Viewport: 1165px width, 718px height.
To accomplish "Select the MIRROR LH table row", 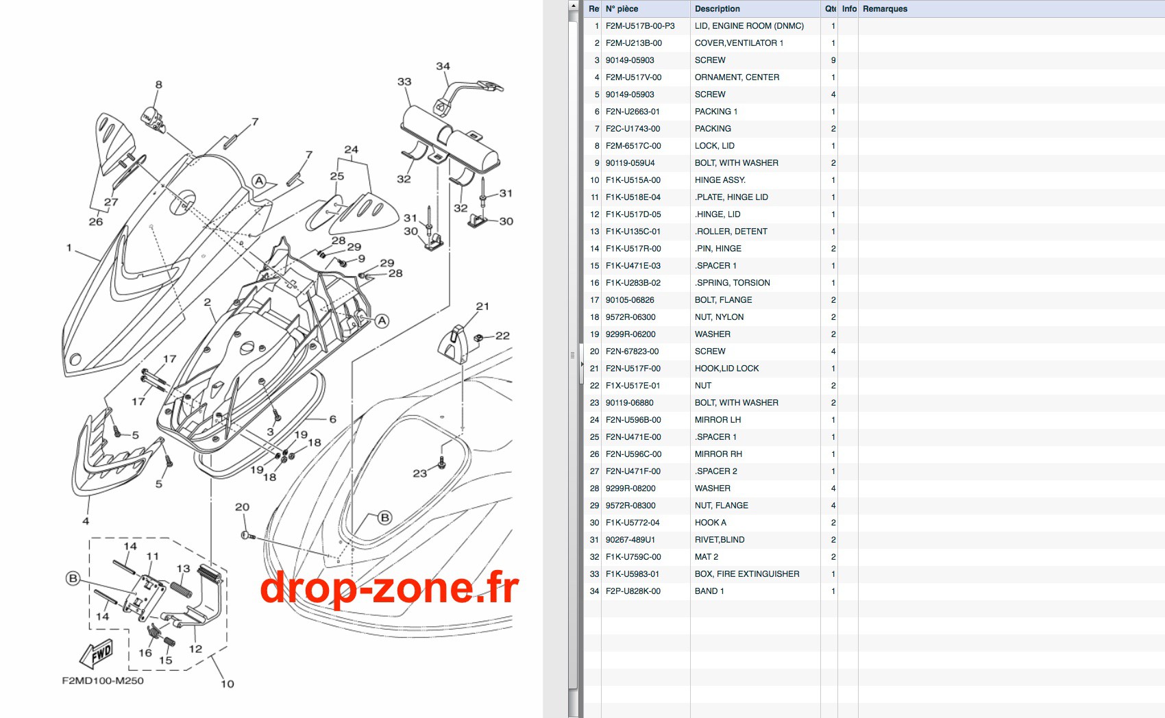I will coord(874,420).
